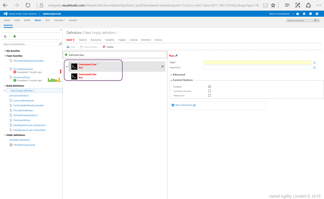Open dropdown arrow beside New Empty definition 1
The image size is (324, 199).
[5, 91]
